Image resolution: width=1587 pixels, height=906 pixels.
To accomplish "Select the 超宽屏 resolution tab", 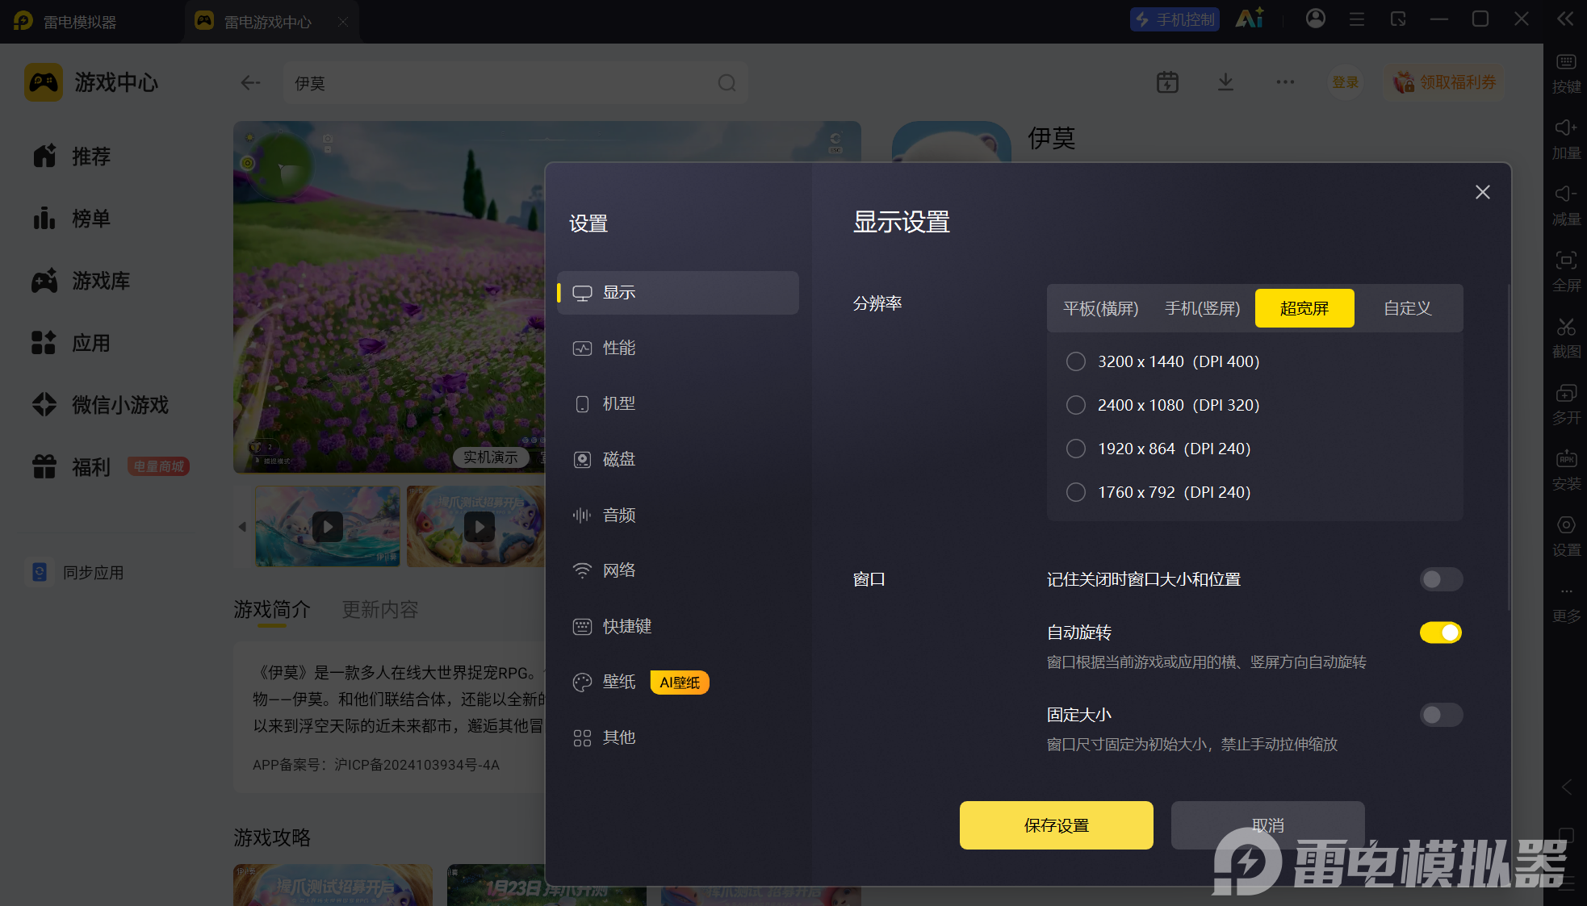I will click(x=1304, y=308).
